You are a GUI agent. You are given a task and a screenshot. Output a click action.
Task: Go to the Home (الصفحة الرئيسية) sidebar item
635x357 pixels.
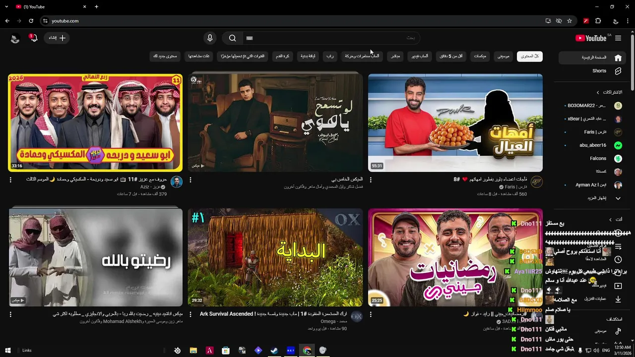click(591, 58)
